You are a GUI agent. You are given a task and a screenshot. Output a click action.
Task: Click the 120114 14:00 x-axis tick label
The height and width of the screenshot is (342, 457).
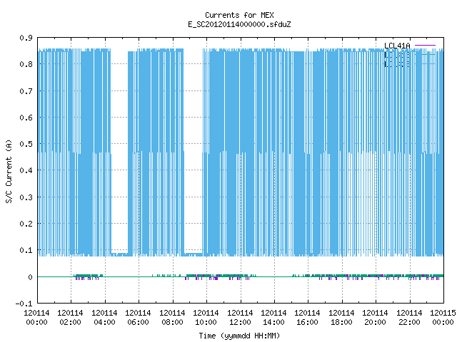273,318
